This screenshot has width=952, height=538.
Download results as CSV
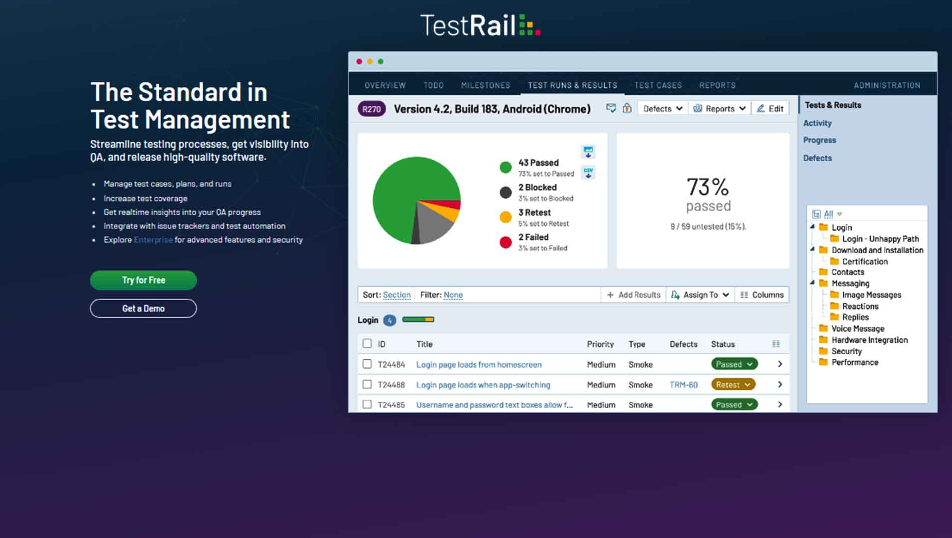[x=587, y=172]
